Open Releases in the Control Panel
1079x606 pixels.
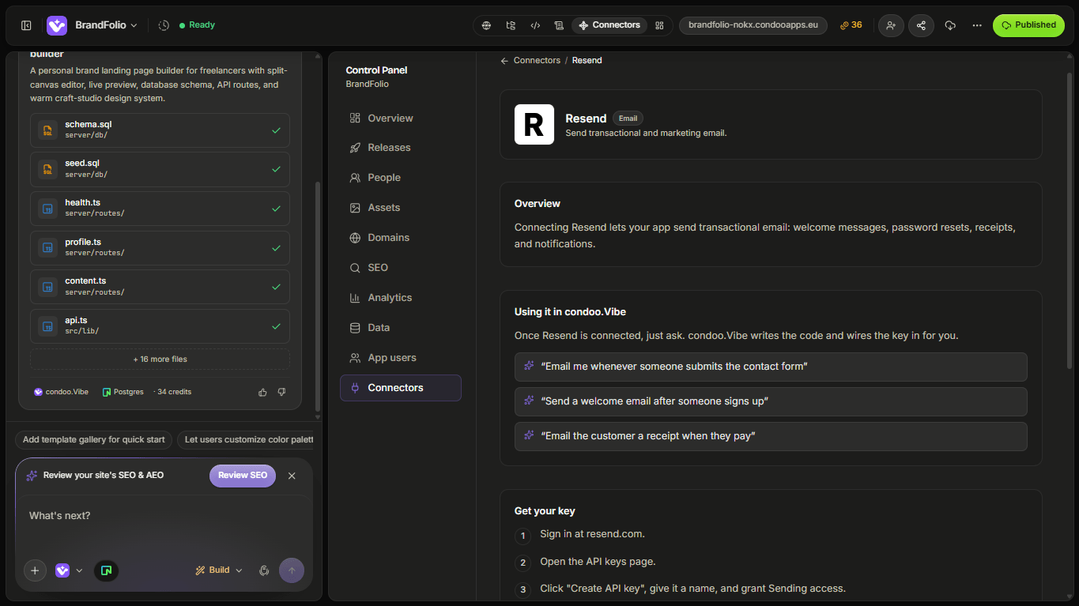tap(401, 148)
